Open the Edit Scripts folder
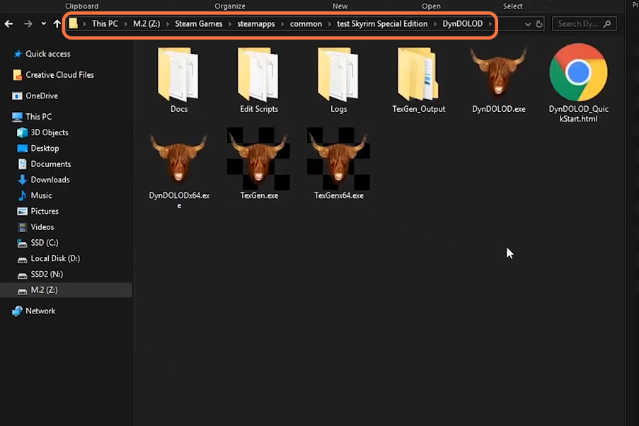Screen dimensions: 639x426 259,80
